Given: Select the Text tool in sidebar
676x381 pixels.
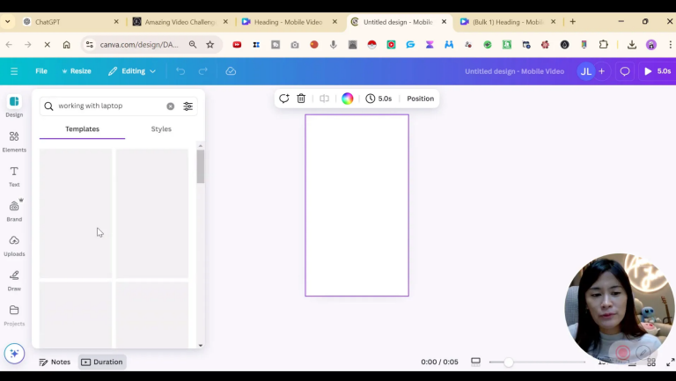Looking at the screenshot, I should click(14, 175).
